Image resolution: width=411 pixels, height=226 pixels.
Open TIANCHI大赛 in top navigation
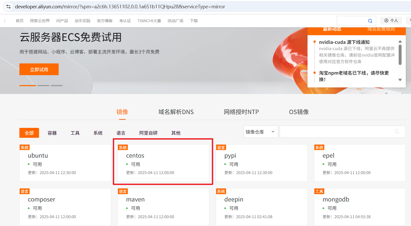pos(149,21)
